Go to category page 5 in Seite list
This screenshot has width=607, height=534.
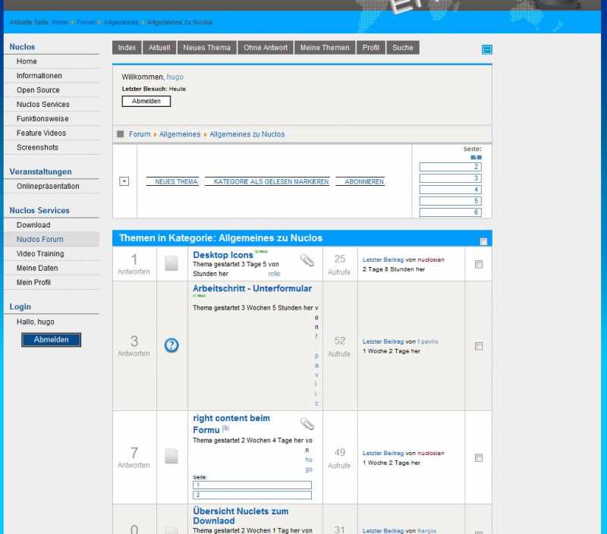(x=450, y=201)
